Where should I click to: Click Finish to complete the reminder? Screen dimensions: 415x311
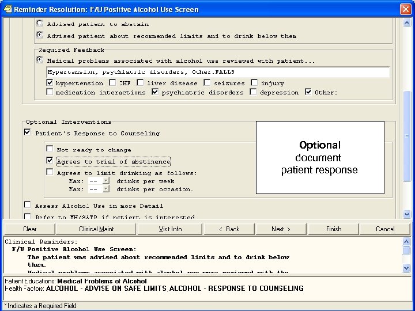(x=334, y=229)
